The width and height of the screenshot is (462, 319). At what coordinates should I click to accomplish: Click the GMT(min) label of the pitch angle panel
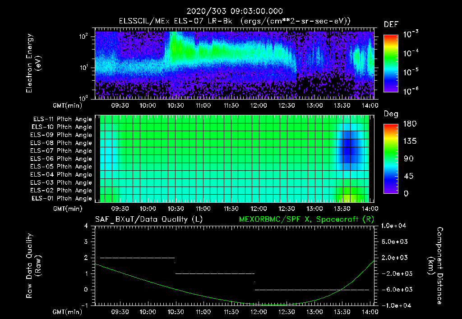point(67,209)
